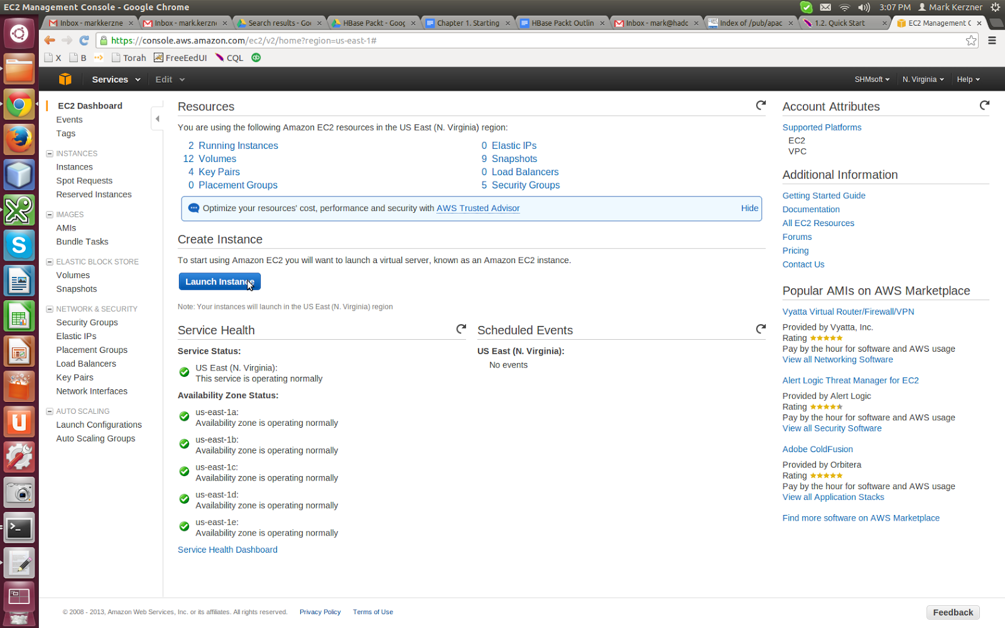The width and height of the screenshot is (1005, 628).
Task: Click the AWS cube logo
Action: click(x=65, y=79)
